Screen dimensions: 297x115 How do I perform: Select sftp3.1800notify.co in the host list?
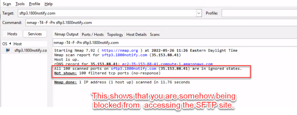pyautogui.click(x=30, y=50)
